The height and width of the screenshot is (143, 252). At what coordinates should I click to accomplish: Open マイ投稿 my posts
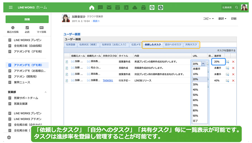point(41,30)
